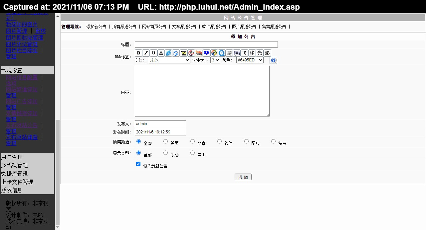The height and width of the screenshot is (230, 426).
Task: Expand 用户管理 sidebar section
Action: pos(28,157)
